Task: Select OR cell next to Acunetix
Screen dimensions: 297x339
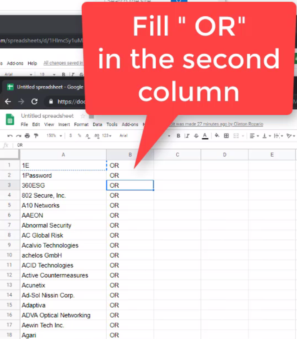Action: [130, 285]
